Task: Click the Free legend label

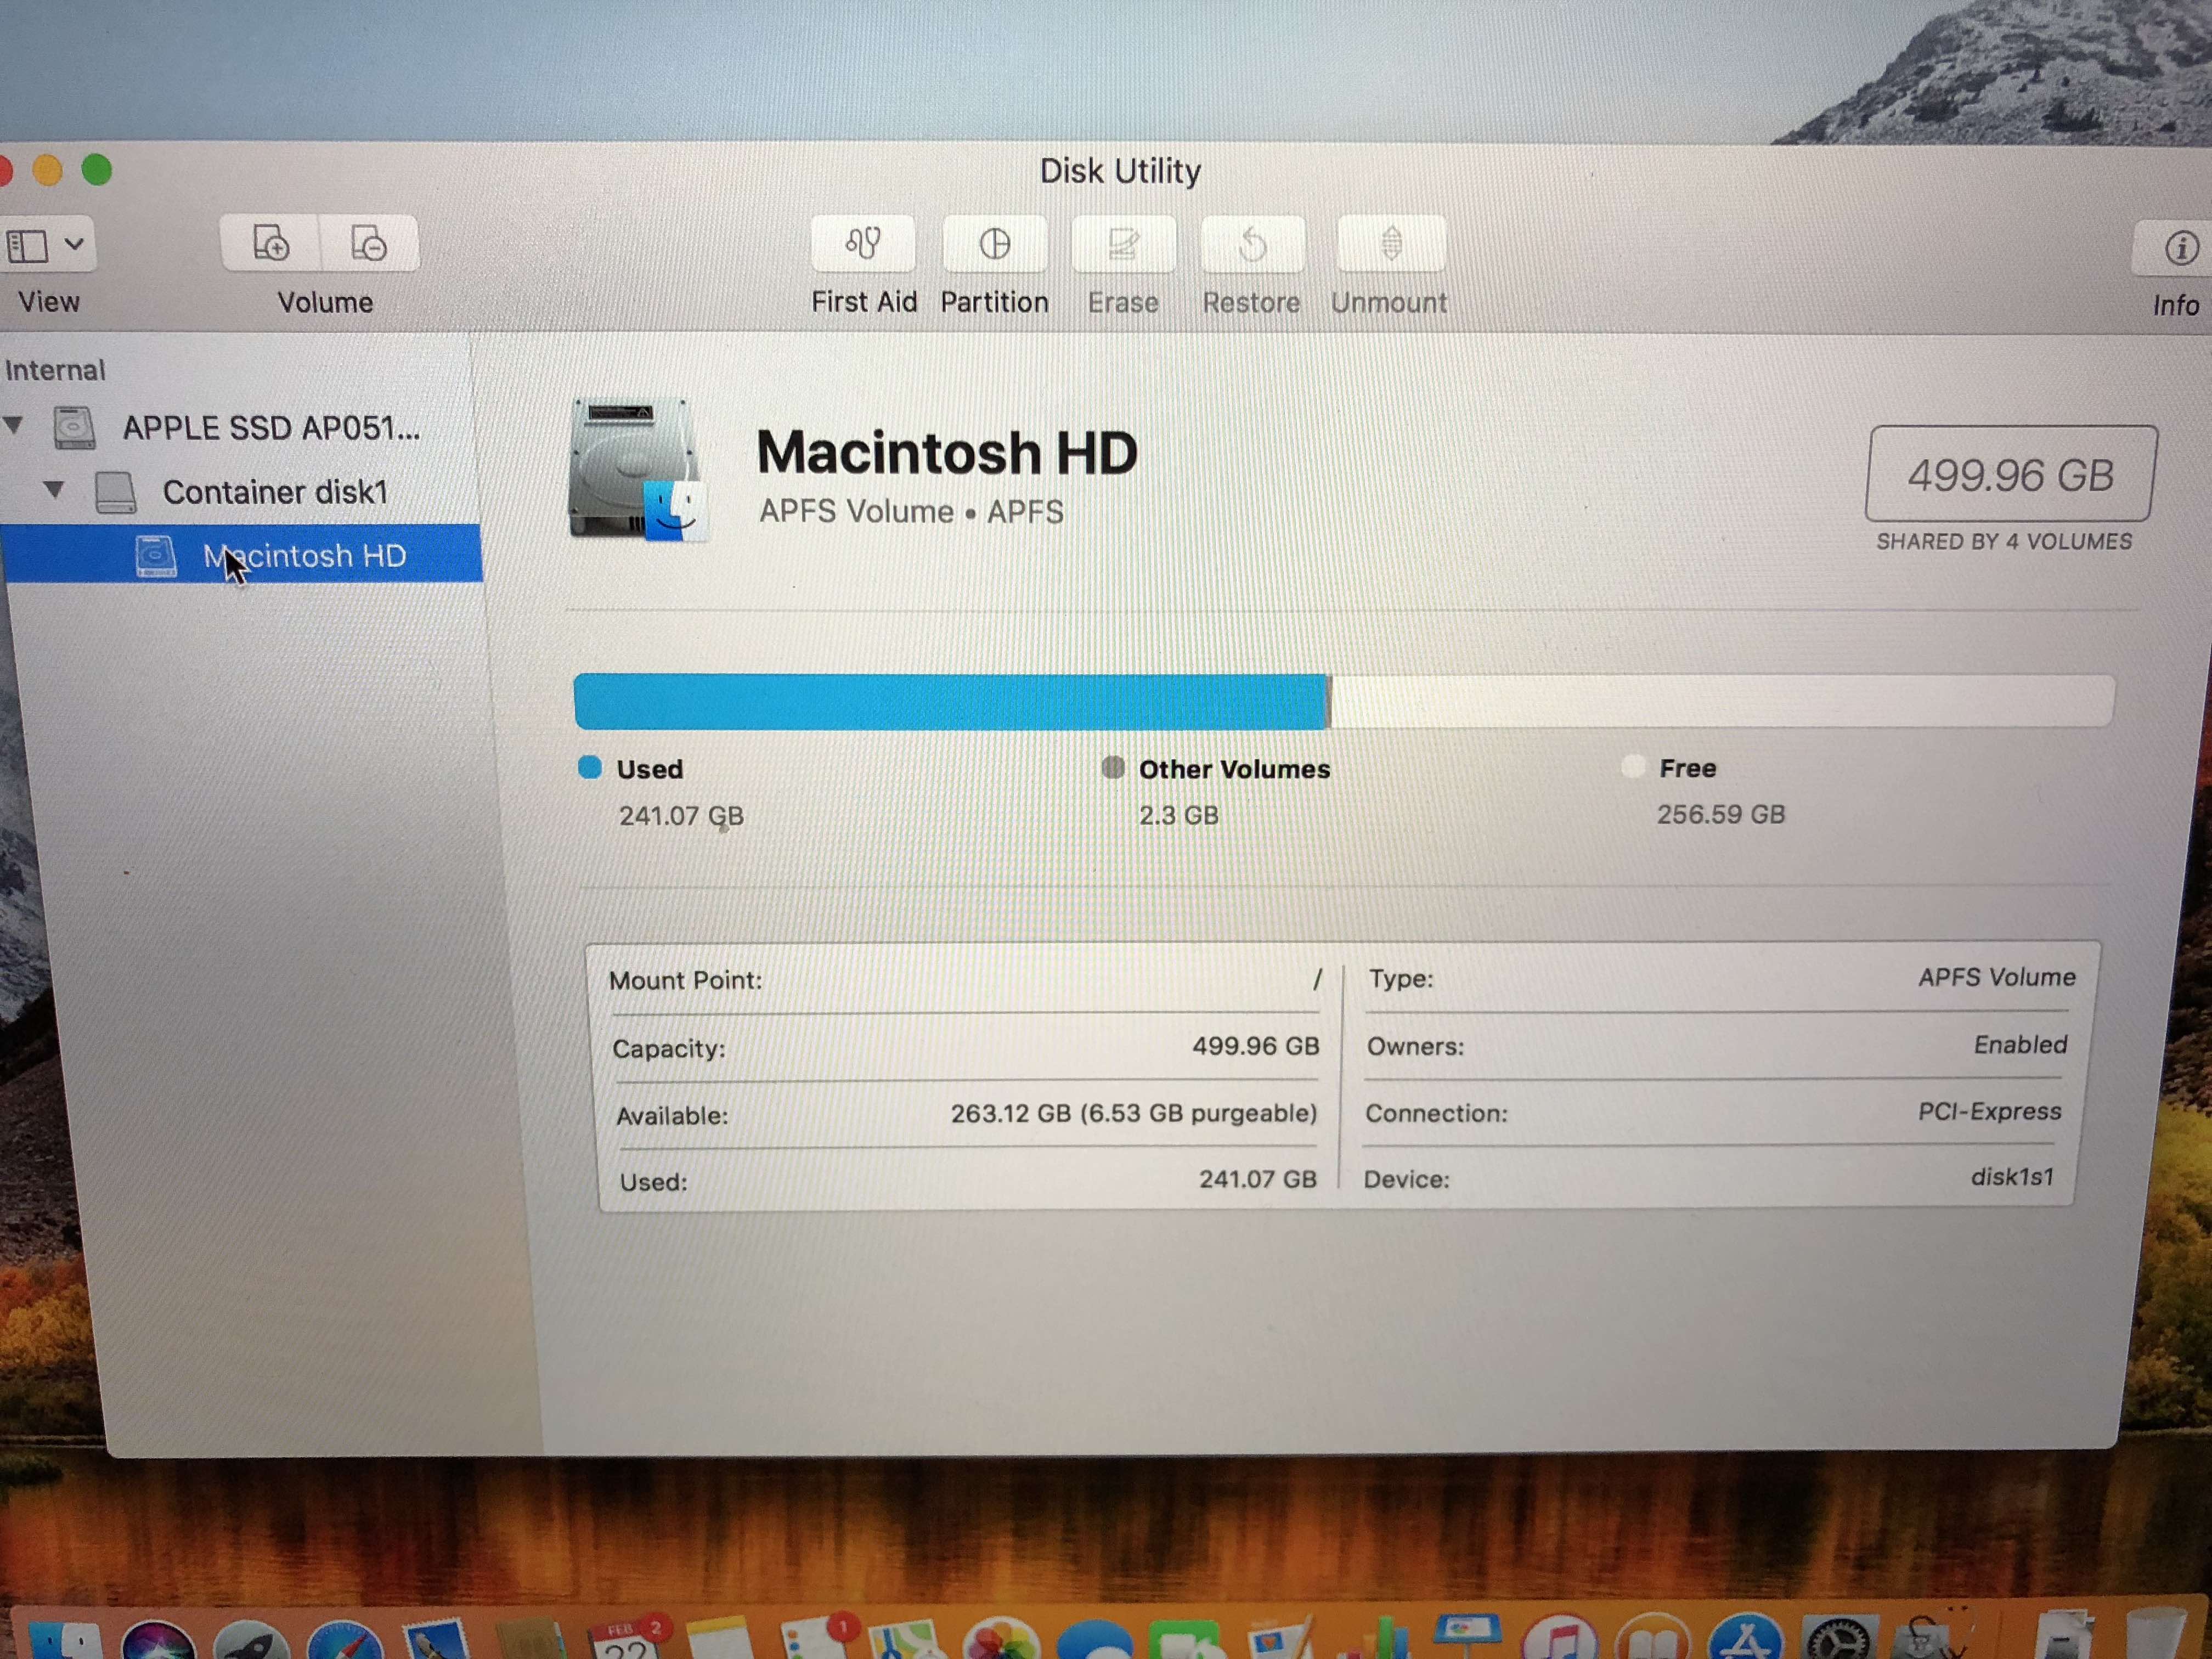Action: 1688,768
